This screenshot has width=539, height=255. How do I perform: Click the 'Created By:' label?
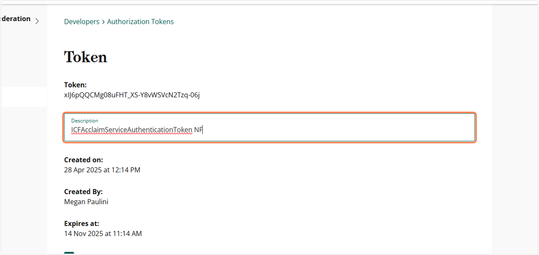[84, 191]
